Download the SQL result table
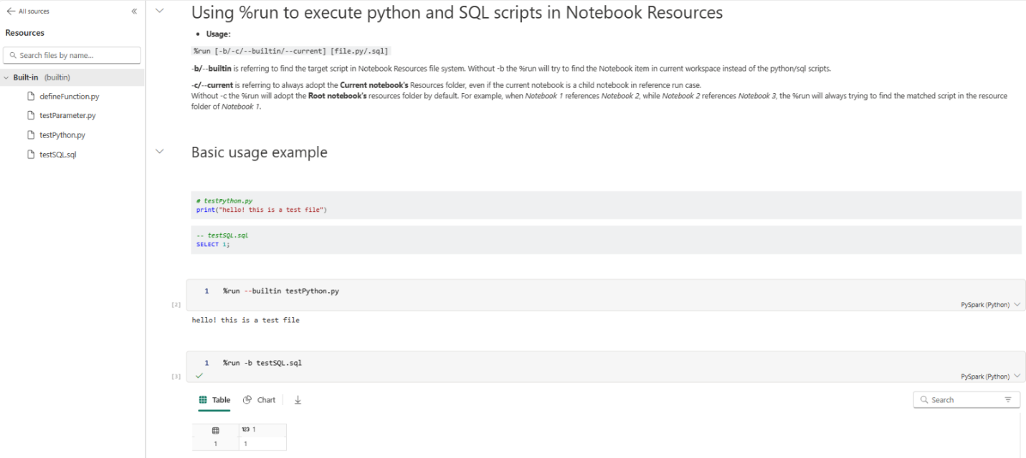Screen dimensions: 1026x458 pyautogui.click(x=298, y=400)
